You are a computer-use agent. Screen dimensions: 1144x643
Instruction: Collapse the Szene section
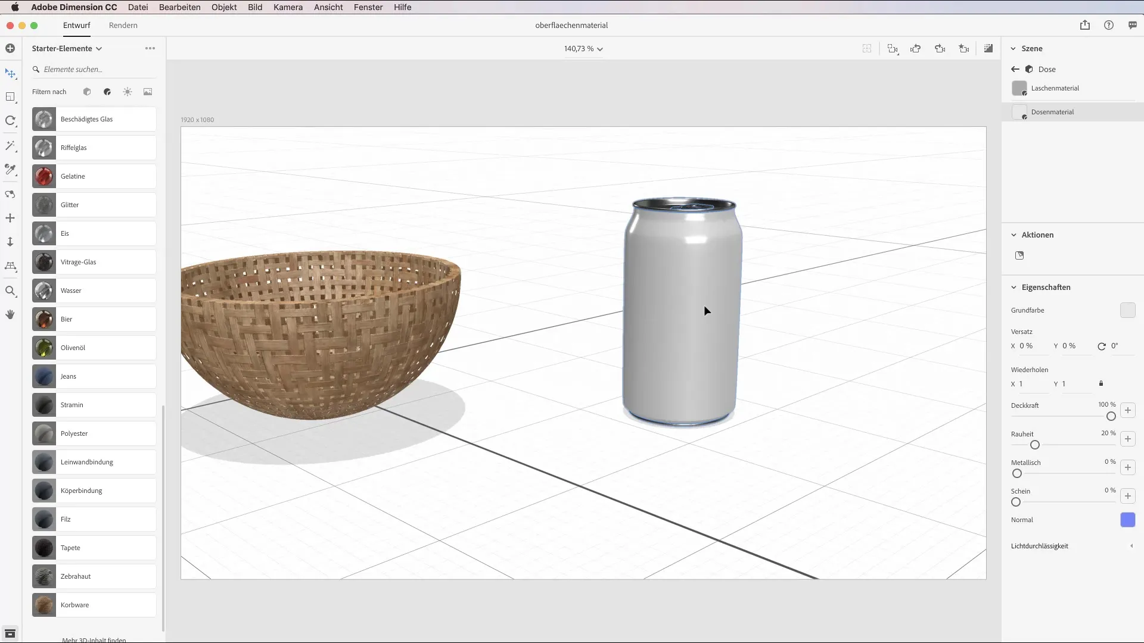(1014, 48)
